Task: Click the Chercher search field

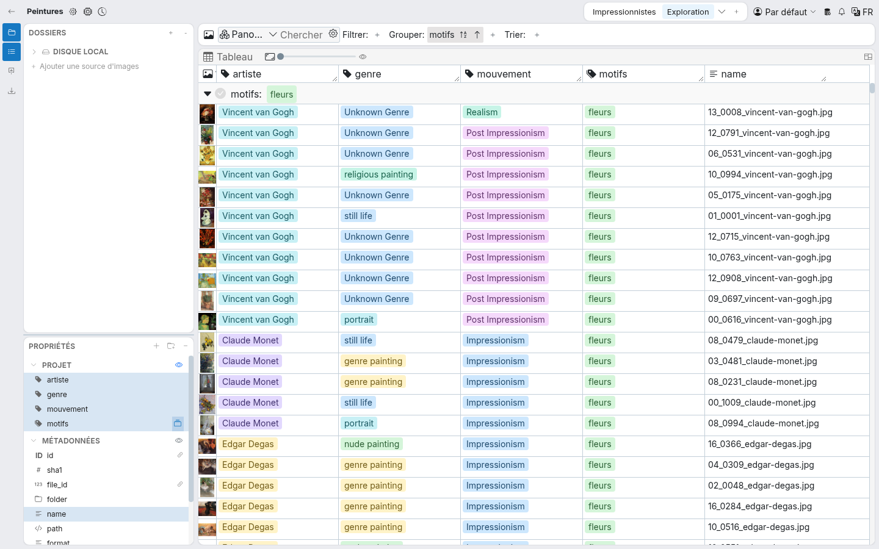Action: tap(302, 35)
